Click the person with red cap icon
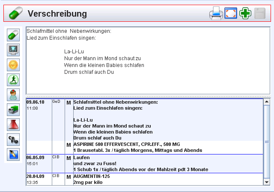This screenshot has width=274, height=192. (x=14, y=95)
